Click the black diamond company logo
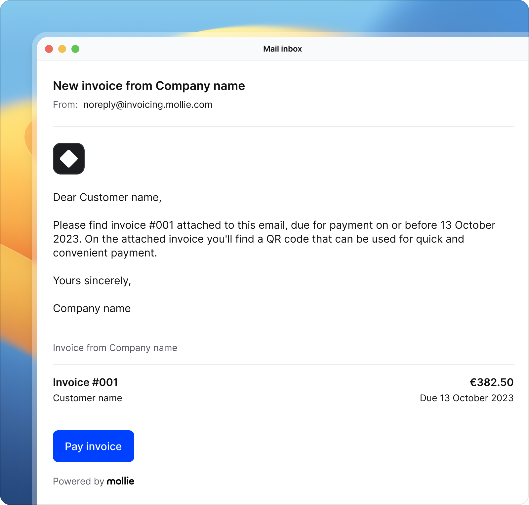 [x=69, y=159]
